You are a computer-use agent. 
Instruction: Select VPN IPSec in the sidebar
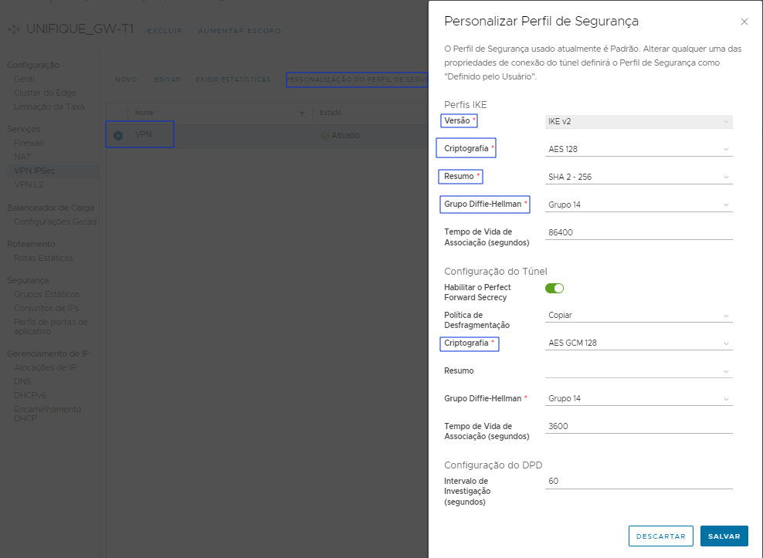(x=35, y=171)
